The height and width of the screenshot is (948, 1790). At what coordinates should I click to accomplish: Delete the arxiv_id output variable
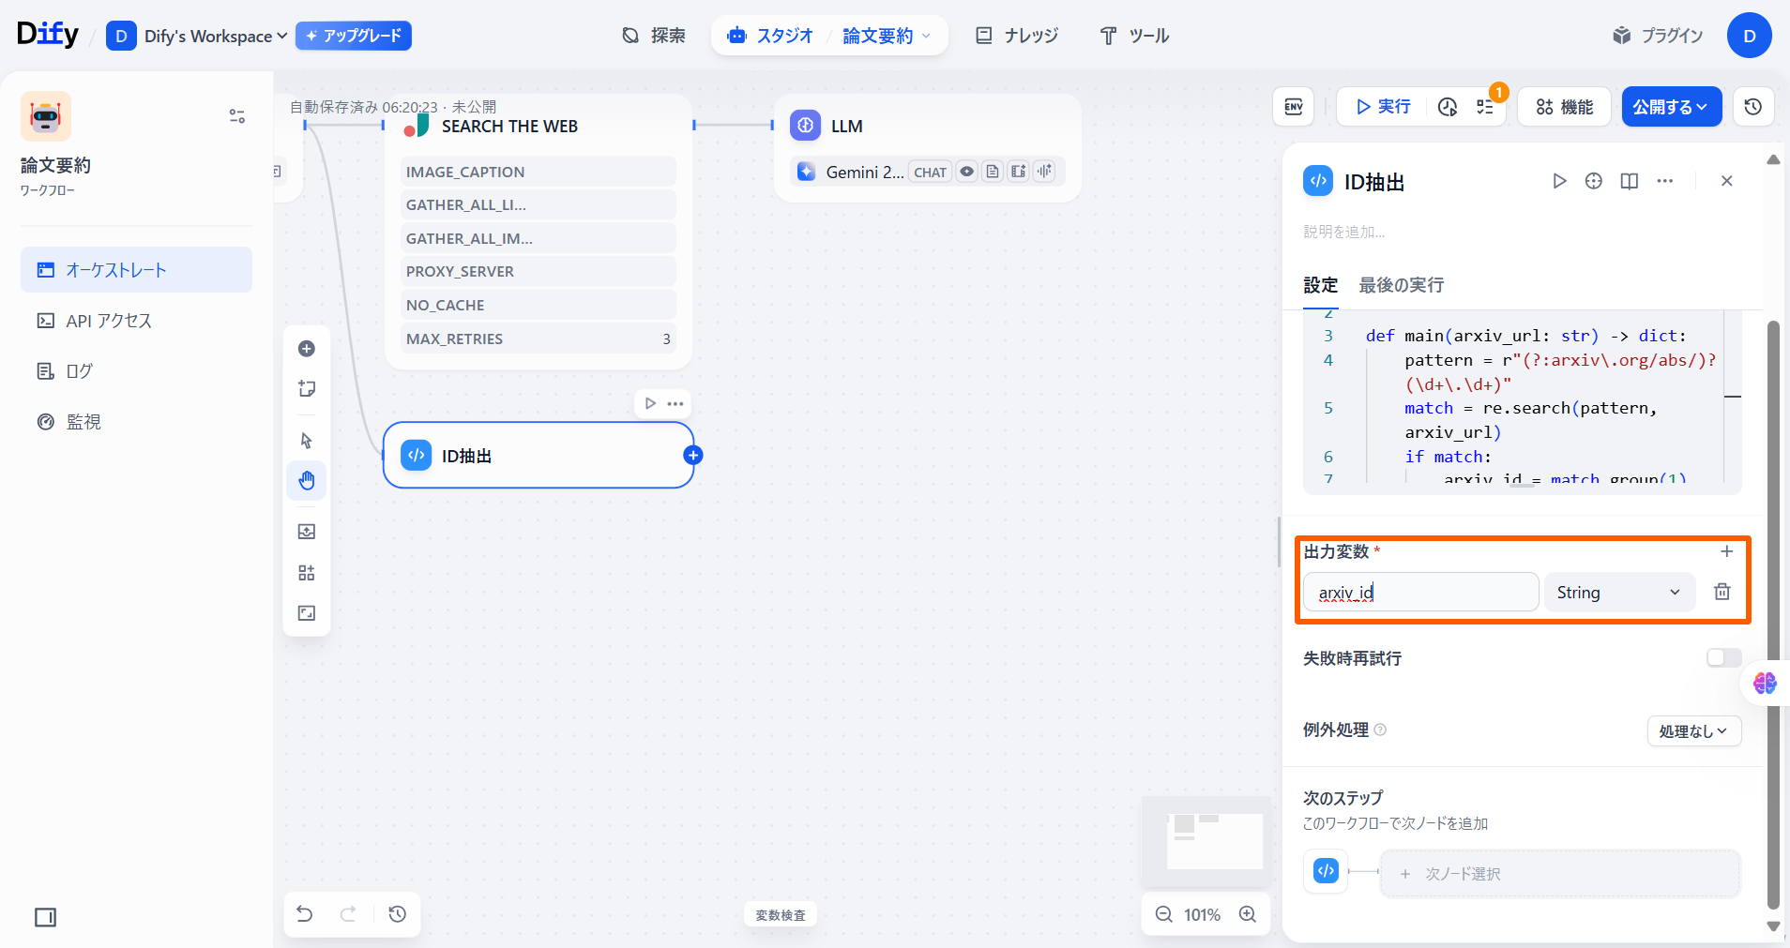1722,592
